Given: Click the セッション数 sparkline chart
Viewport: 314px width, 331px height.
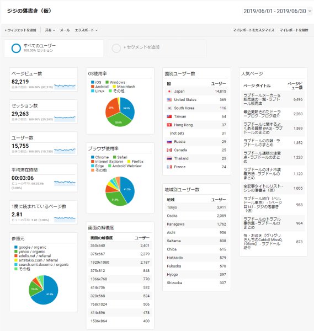Looking at the screenshot, I should (x=65, y=118).
